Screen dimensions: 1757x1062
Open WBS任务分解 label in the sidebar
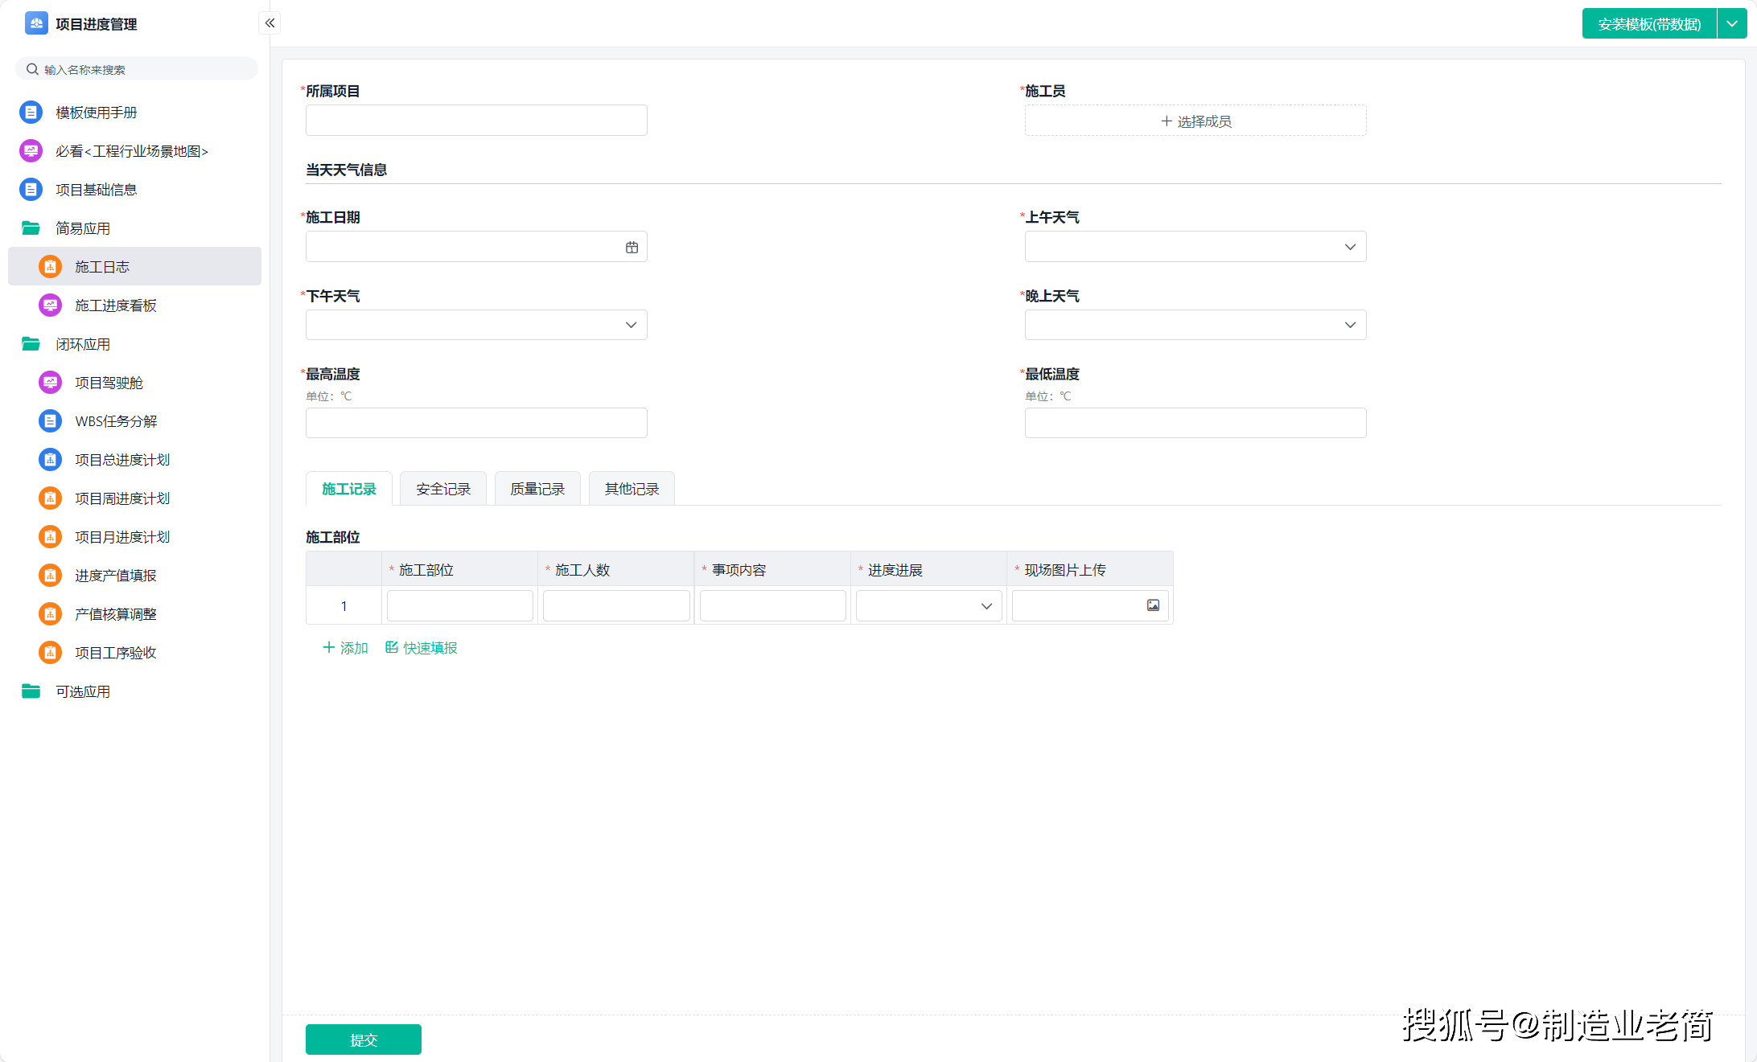(x=116, y=421)
